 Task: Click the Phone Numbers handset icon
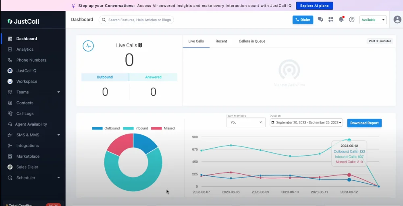10,60
